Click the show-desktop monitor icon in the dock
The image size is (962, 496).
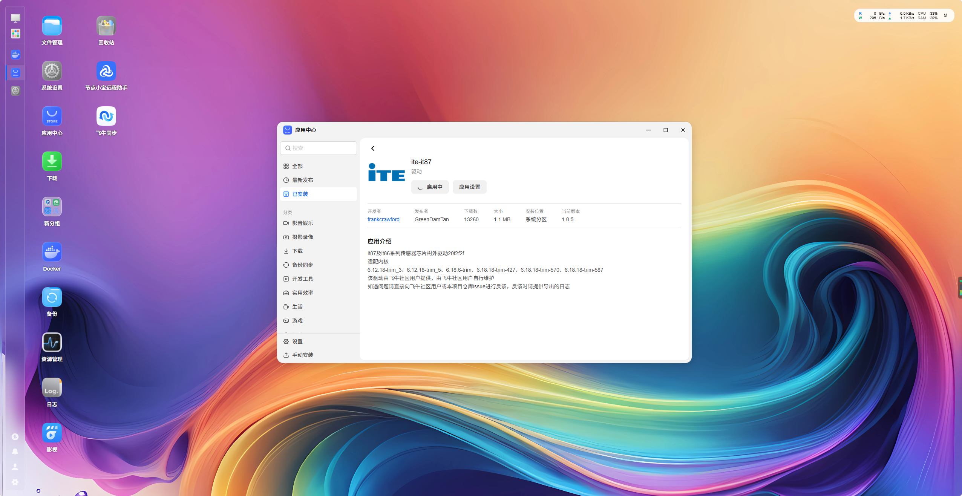click(15, 18)
